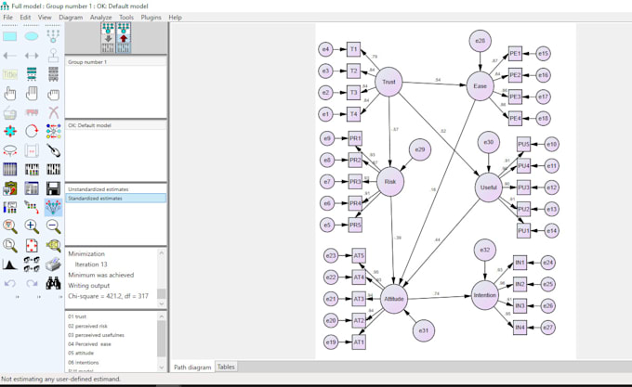
Task: Open the 01 trust file entry
Action: pos(77,316)
